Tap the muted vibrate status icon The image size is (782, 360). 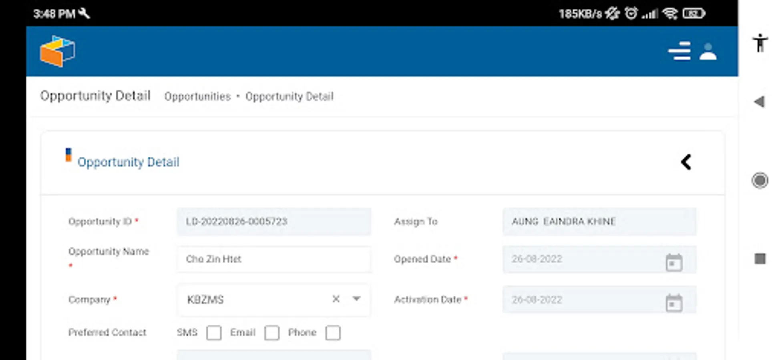[x=612, y=14]
